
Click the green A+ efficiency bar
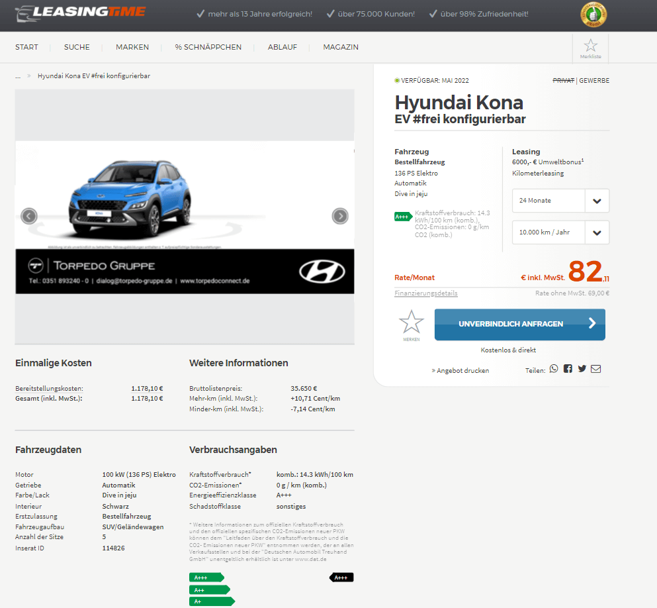coord(212,602)
